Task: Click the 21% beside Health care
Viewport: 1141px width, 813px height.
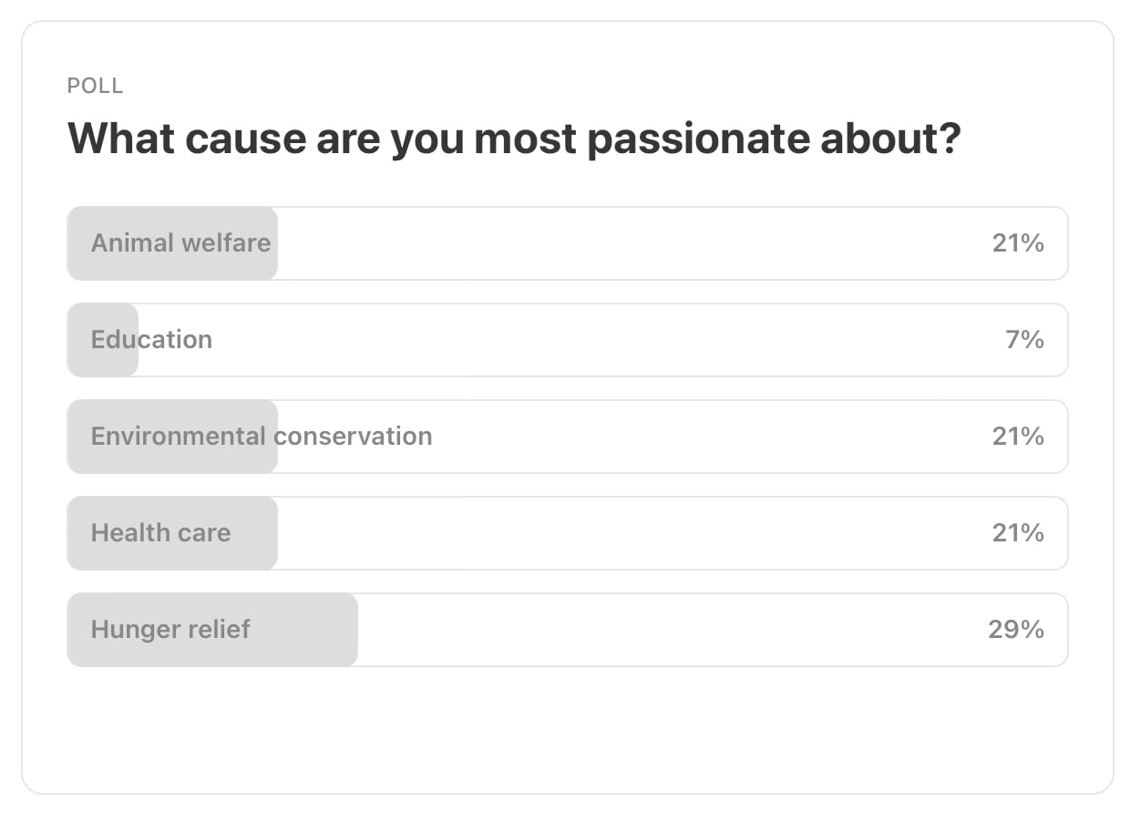Action: click(x=1017, y=532)
